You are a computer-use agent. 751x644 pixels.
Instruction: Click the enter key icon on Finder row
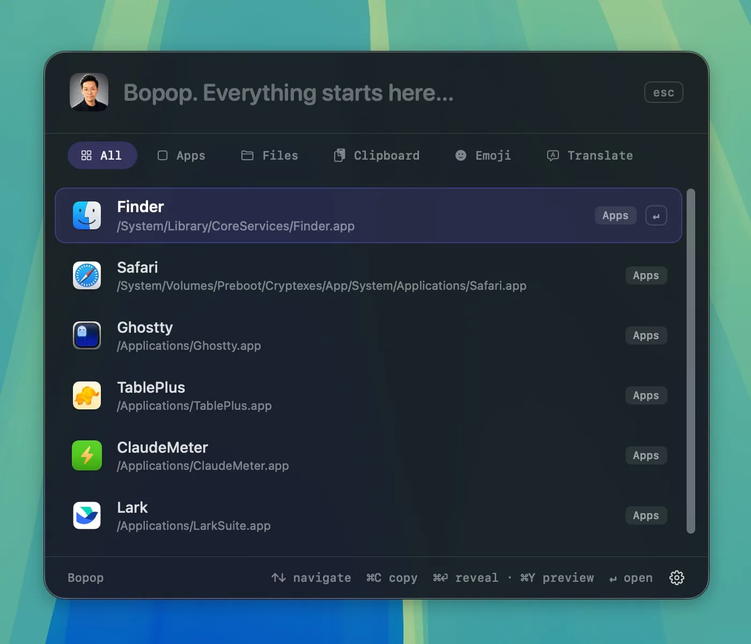656,216
